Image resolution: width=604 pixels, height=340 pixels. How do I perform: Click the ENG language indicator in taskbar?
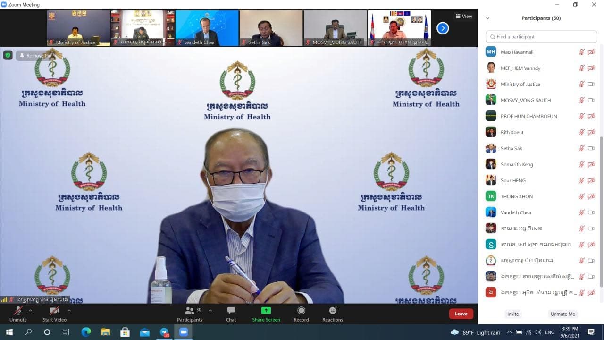point(549,332)
